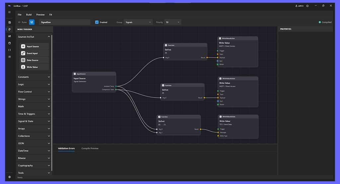Select the active rules editor sidebar icon
This screenshot has height=184, width=340.
click(10, 29)
